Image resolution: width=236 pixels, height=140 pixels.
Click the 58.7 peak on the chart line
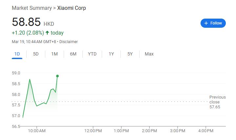pos(30,79)
